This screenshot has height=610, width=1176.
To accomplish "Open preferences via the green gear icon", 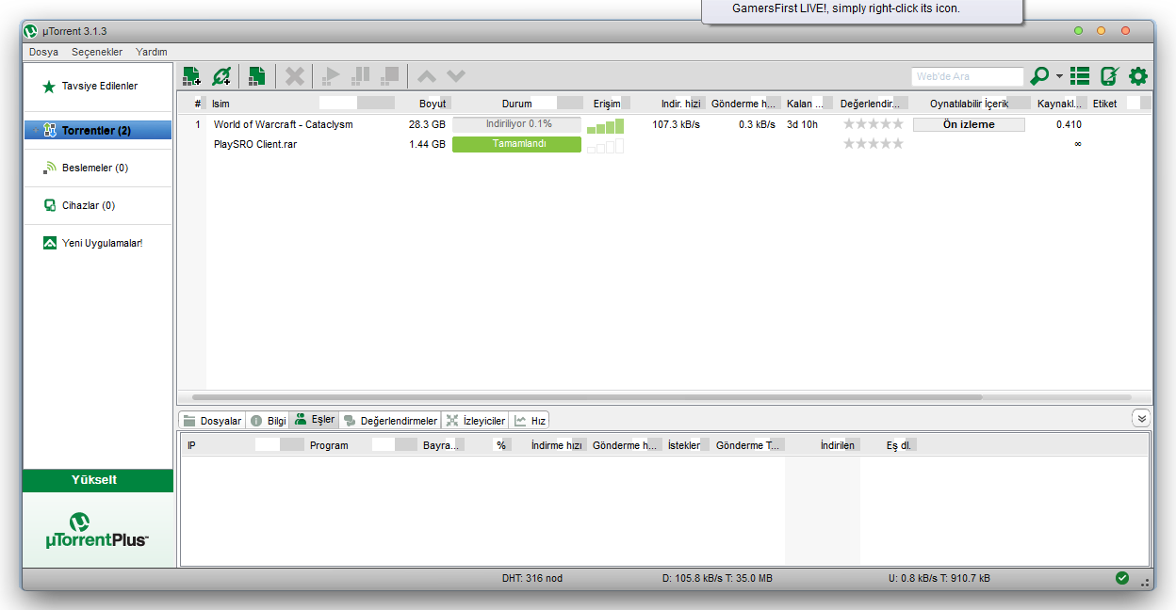I will click(1138, 76).
